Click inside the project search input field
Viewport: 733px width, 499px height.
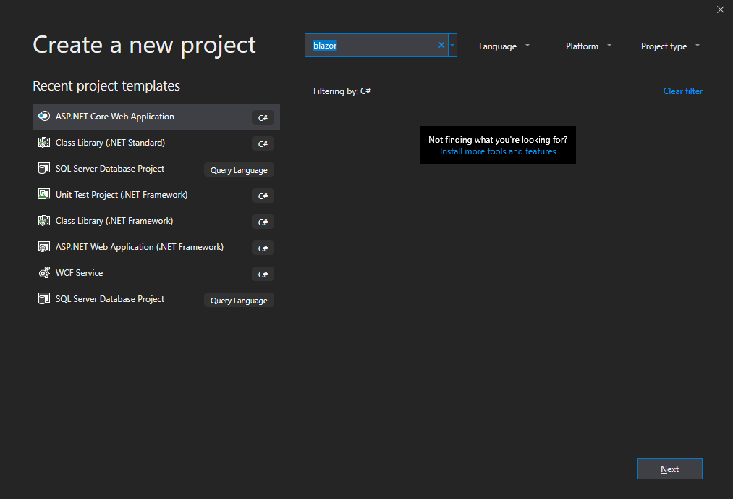click(x=376, y=45)
